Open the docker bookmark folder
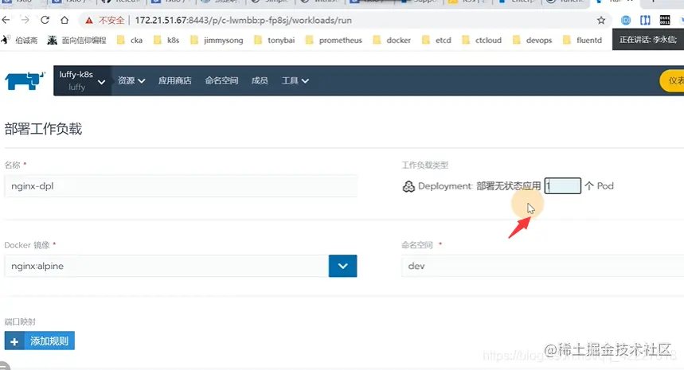The image size is (684, 370). (x=392, y=40)
